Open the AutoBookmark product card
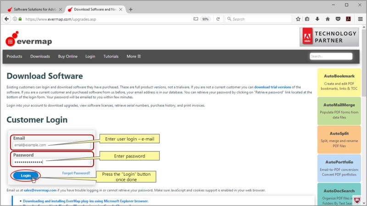The height and width of the screenshot is (206, 367). pyautogui.click(x=339, y=82)
